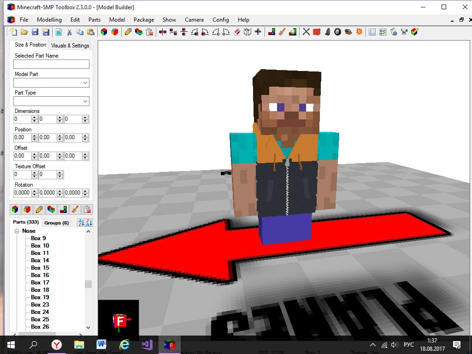This screenshot has width=472, height=354.
Task: Open the File menu
Action: click(24, 20)
